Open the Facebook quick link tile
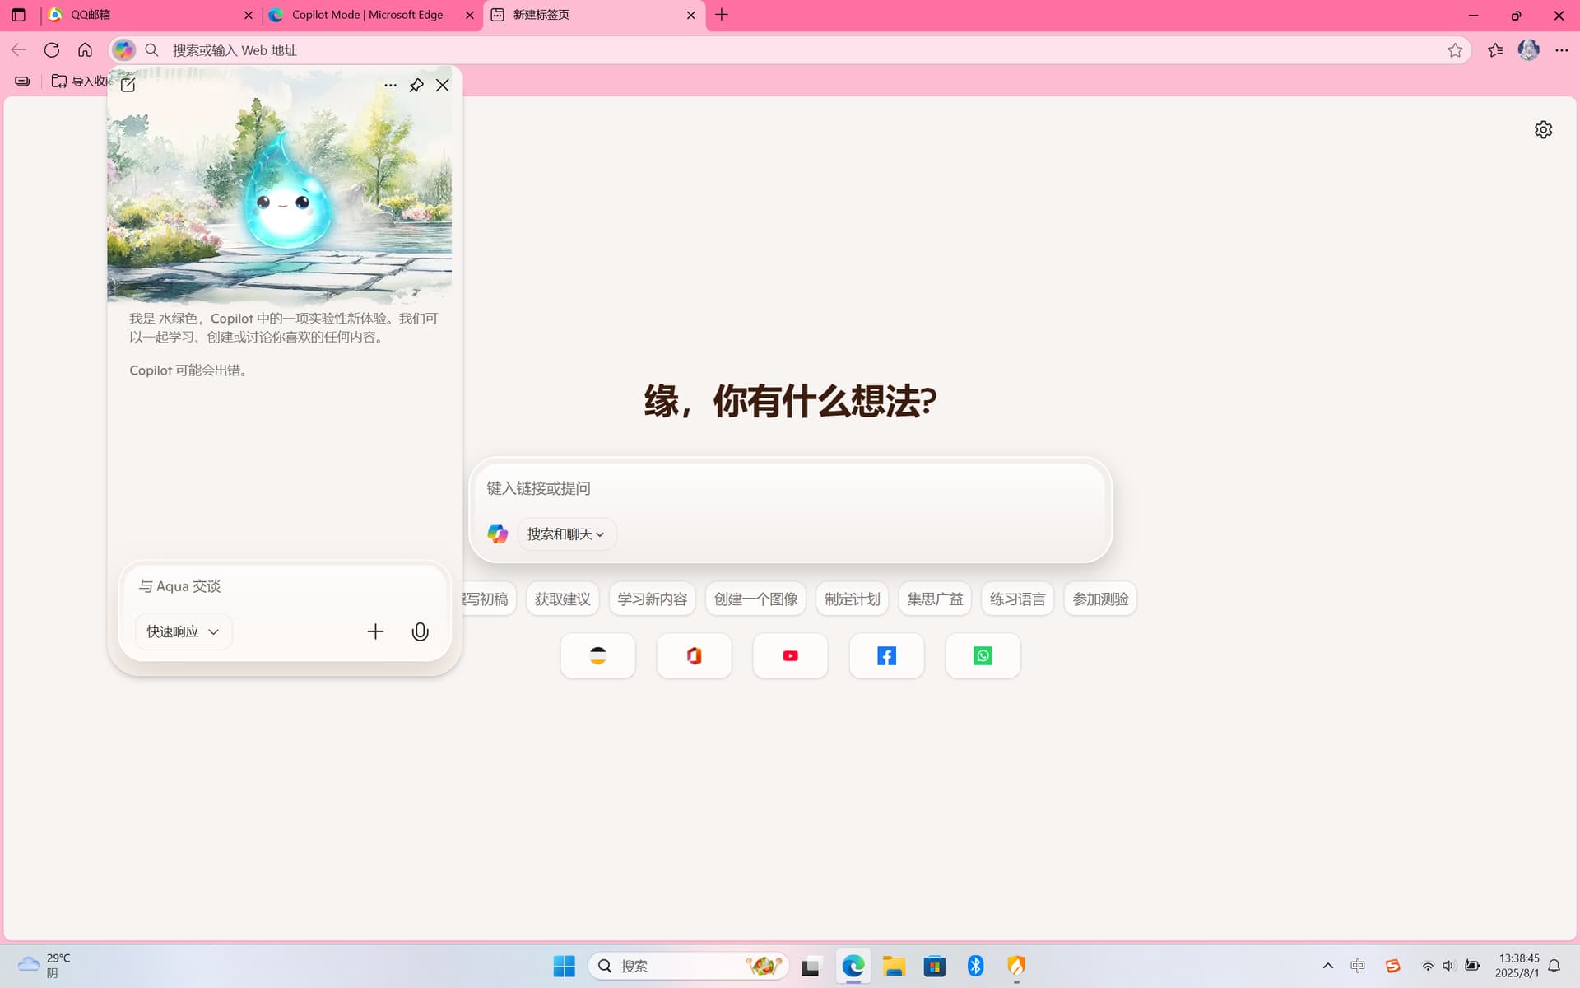Image resolution: width=1580 pixels, height=988 pixels. point(886,656)
